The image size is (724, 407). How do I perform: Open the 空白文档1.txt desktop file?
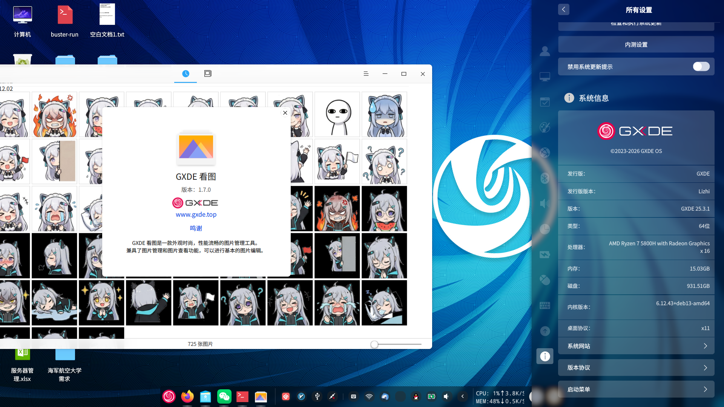[x=107, y=21]
